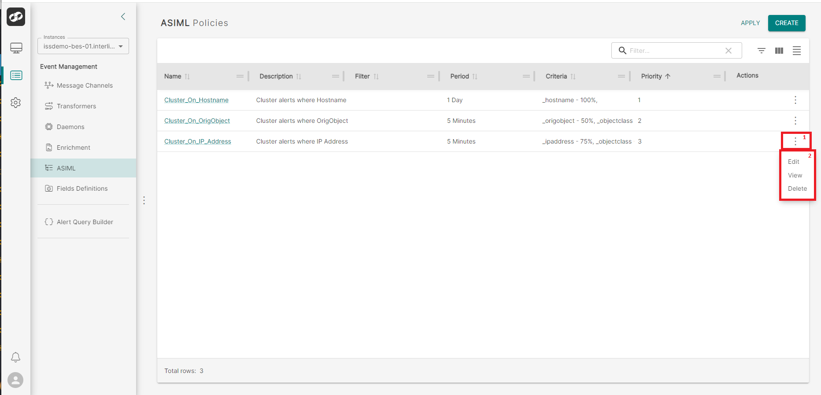Open Alert Query Builder
This screenshot has width=821, height=395.
(x=85, y=222)
